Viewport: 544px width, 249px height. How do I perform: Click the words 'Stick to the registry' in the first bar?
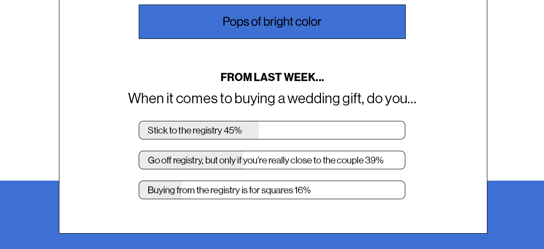185,130
